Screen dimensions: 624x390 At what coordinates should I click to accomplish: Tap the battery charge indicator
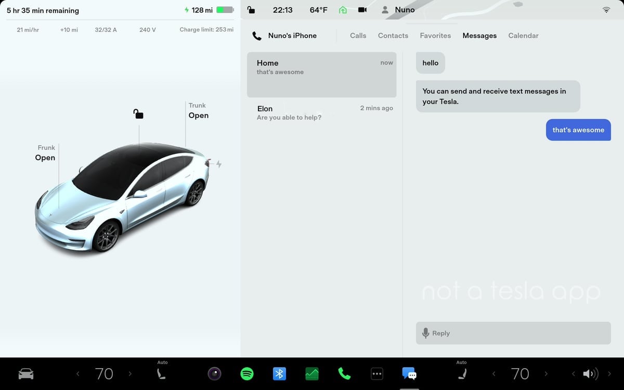pos(225,10)
